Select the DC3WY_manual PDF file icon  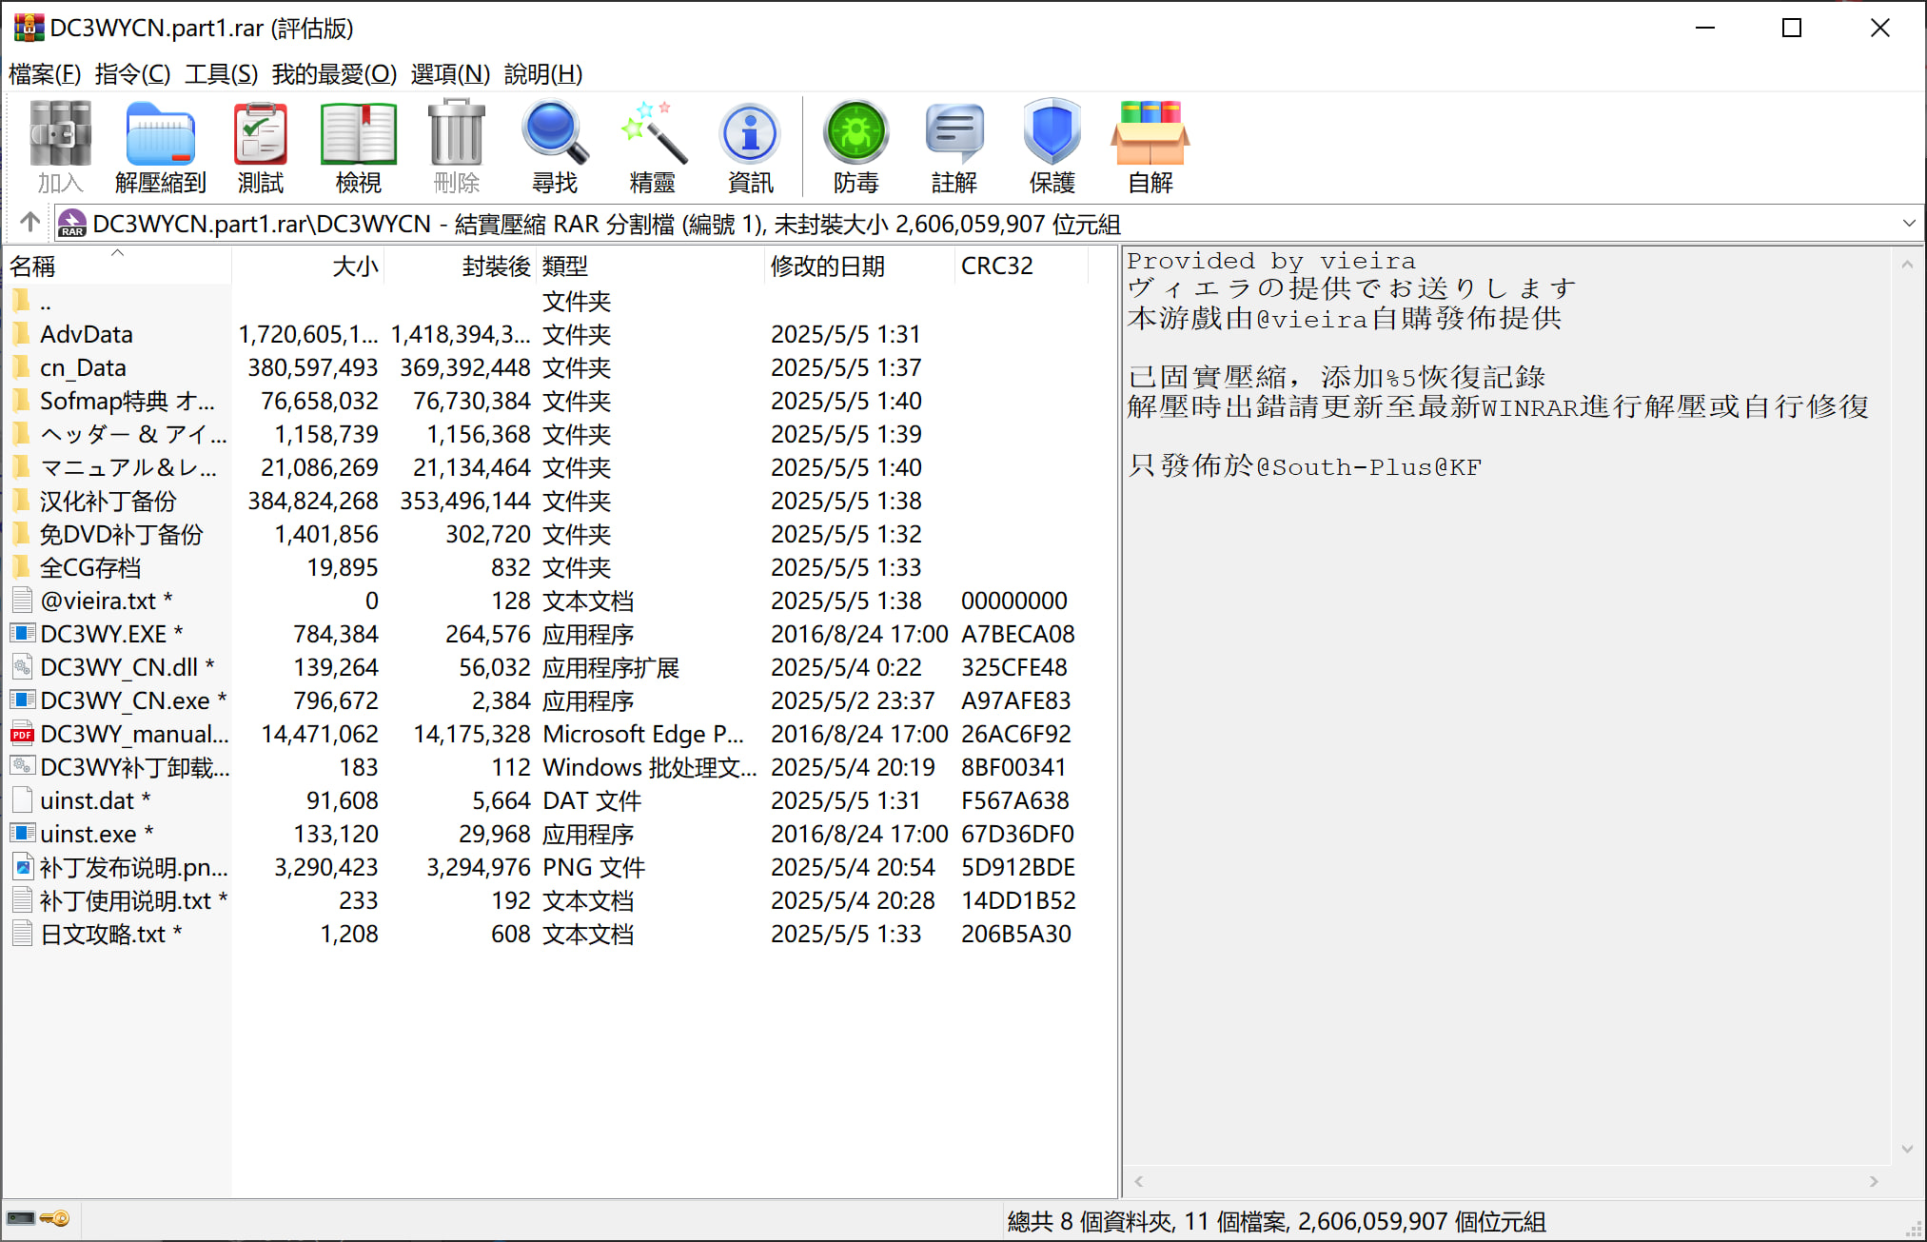[x=23, y=734]
